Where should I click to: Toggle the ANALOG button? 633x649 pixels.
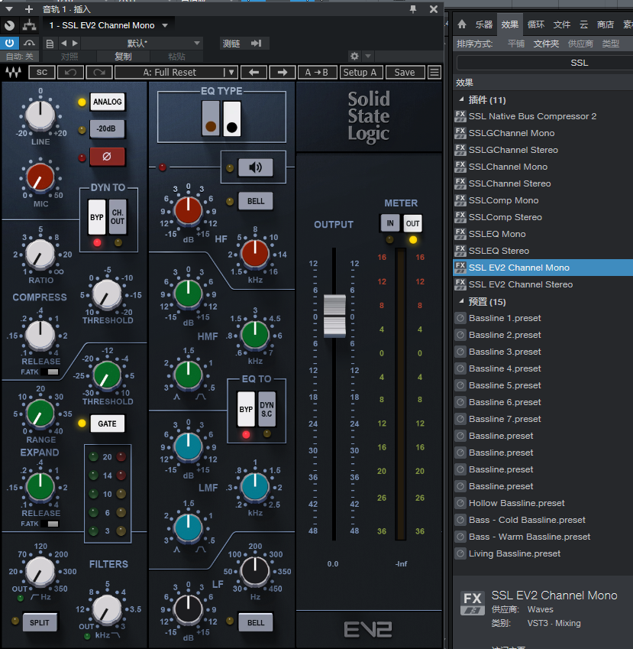tap(108, 102)
